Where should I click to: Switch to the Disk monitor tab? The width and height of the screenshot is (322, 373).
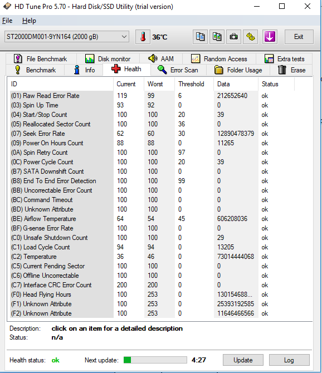[108, 58]
